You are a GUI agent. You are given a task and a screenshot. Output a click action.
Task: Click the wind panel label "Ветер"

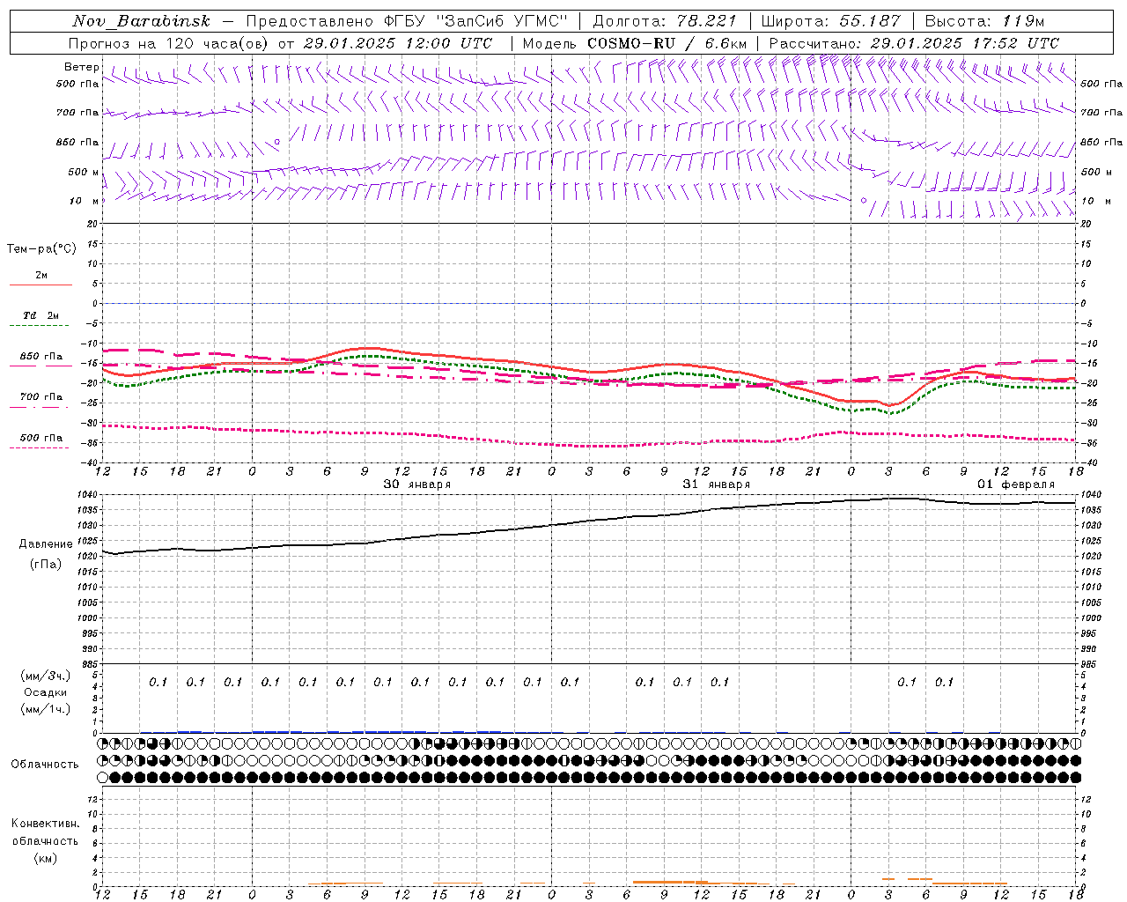[82, 67]
